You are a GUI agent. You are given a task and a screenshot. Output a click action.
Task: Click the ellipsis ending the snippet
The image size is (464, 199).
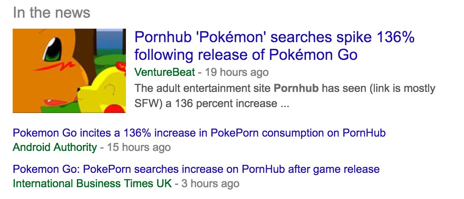tap(284, 103)
